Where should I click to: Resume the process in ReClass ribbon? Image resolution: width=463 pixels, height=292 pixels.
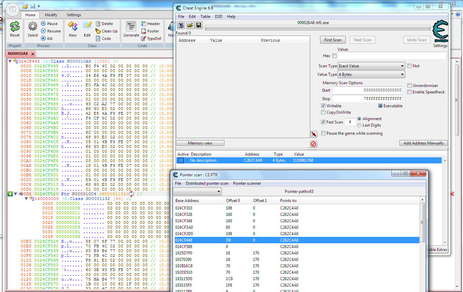coord(51,31)
